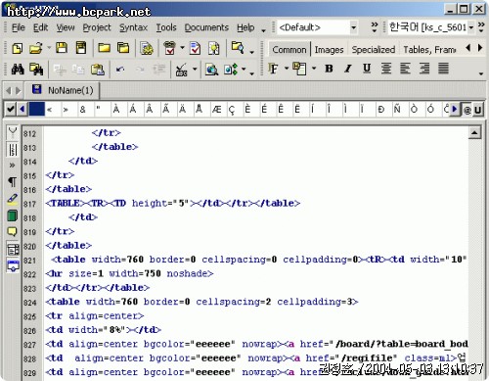Click the stacked folders icon
The image size is (489, 381).
point(123,48)
